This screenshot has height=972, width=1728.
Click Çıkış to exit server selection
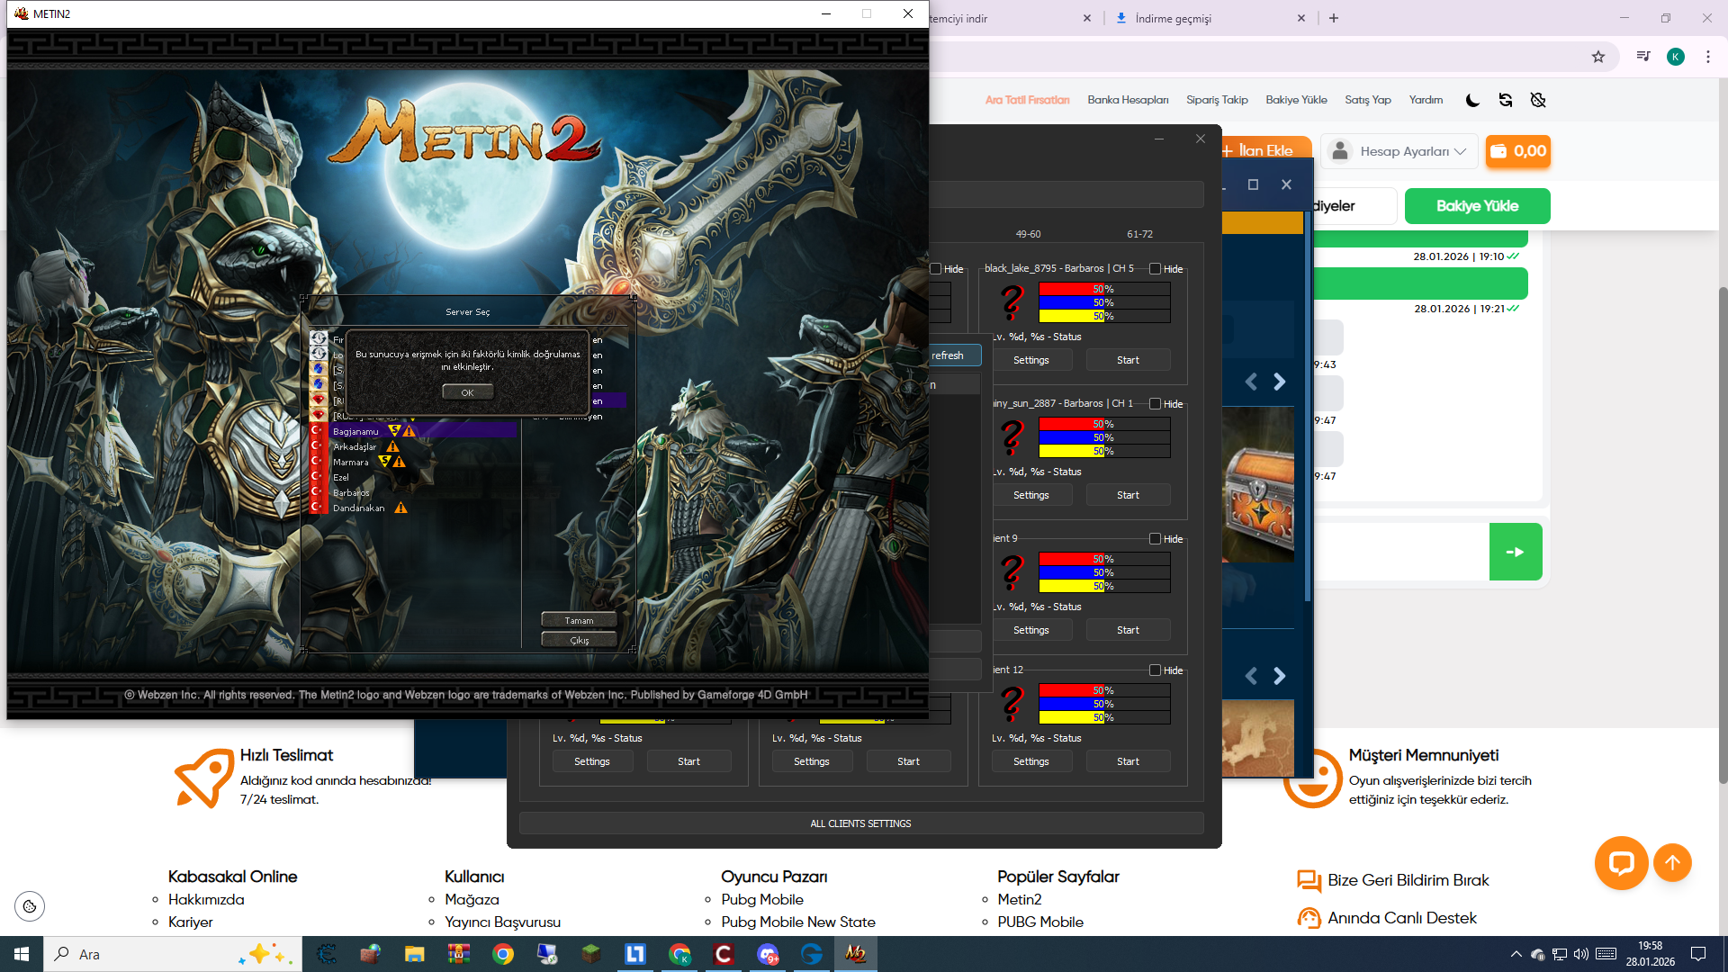(x=579, y=640)
